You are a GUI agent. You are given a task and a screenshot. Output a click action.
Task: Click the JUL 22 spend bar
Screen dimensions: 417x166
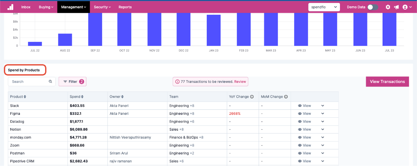tap(35, 44)
